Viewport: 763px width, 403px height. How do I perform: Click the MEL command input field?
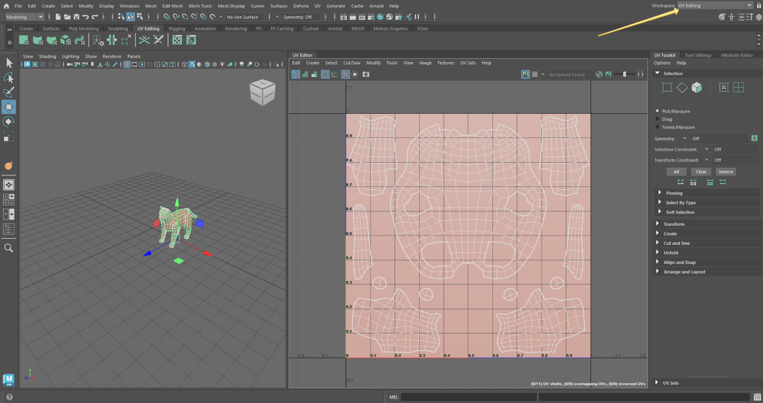pos(468,397)
